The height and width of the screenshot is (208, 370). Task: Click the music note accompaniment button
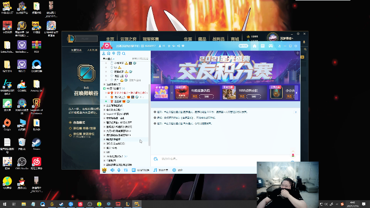(161, 170)
